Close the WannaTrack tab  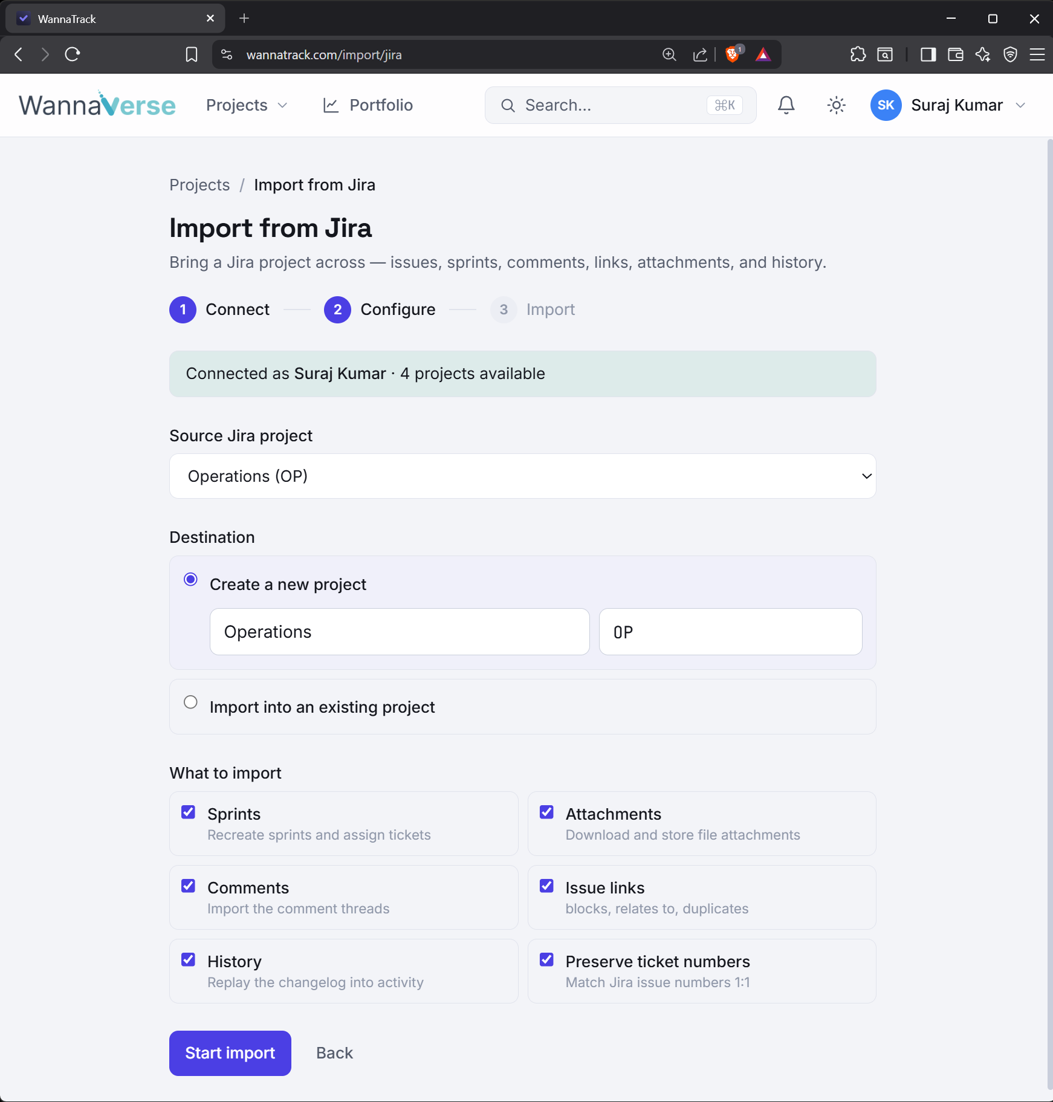(x=210, y=19)
